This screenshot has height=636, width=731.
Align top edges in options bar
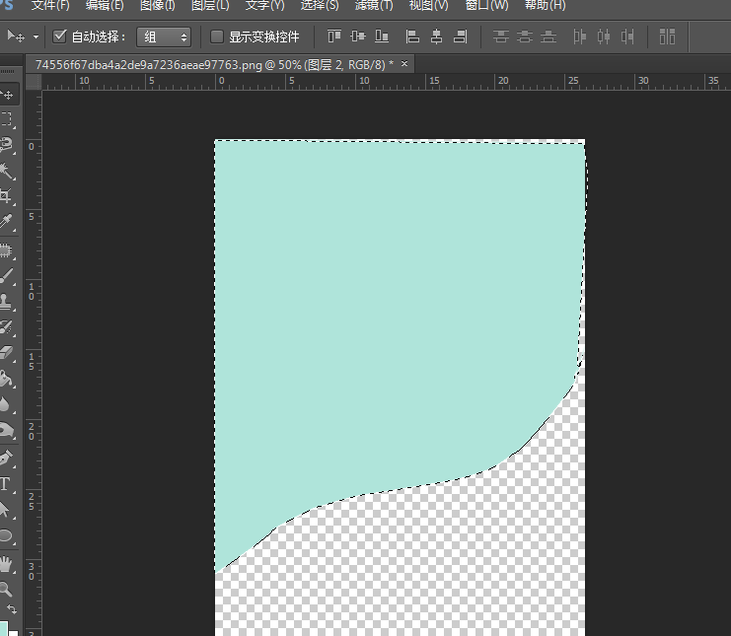(334, 35)
